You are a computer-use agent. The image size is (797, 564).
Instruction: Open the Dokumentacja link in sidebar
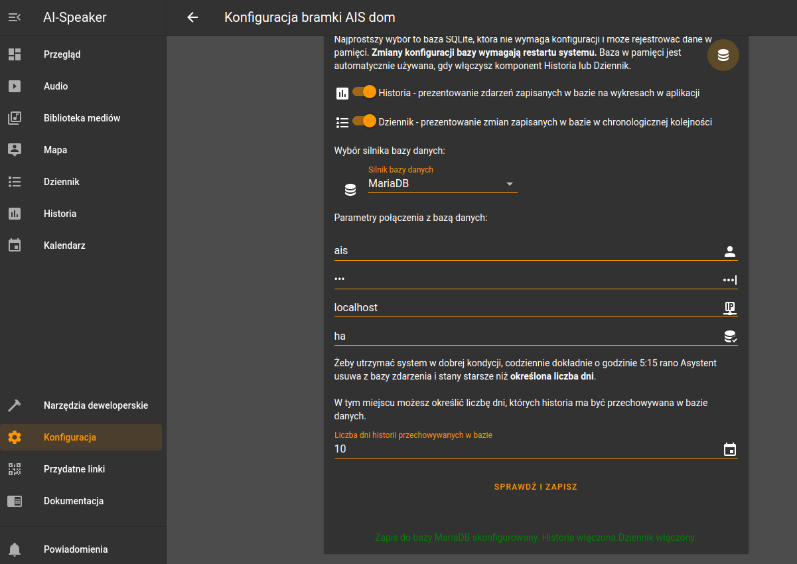[x=74, y=501]
